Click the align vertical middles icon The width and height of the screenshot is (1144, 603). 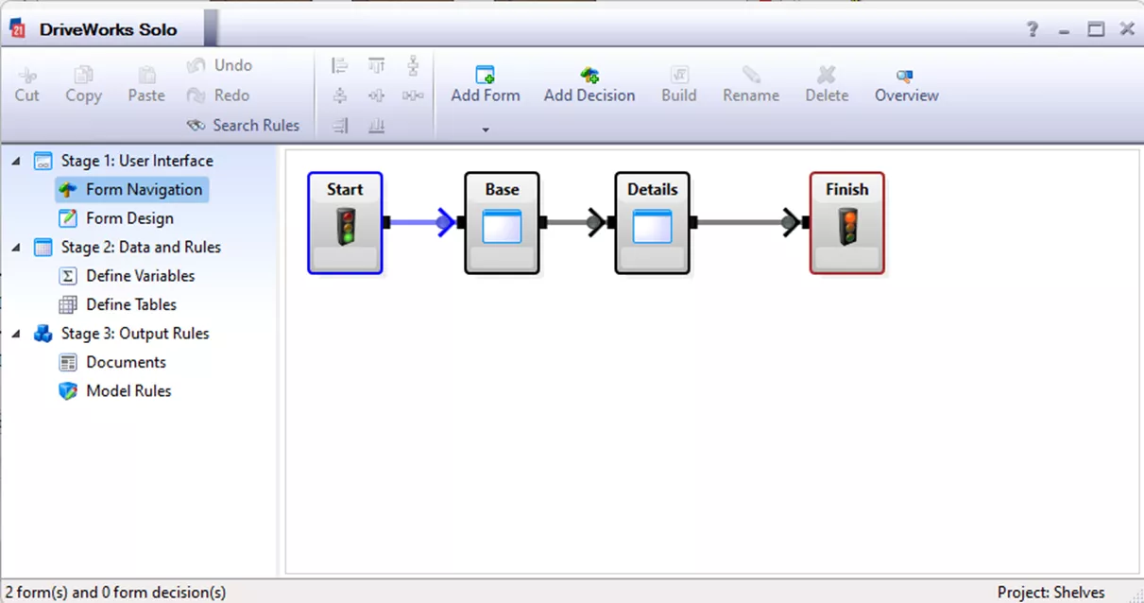(376, 95)
